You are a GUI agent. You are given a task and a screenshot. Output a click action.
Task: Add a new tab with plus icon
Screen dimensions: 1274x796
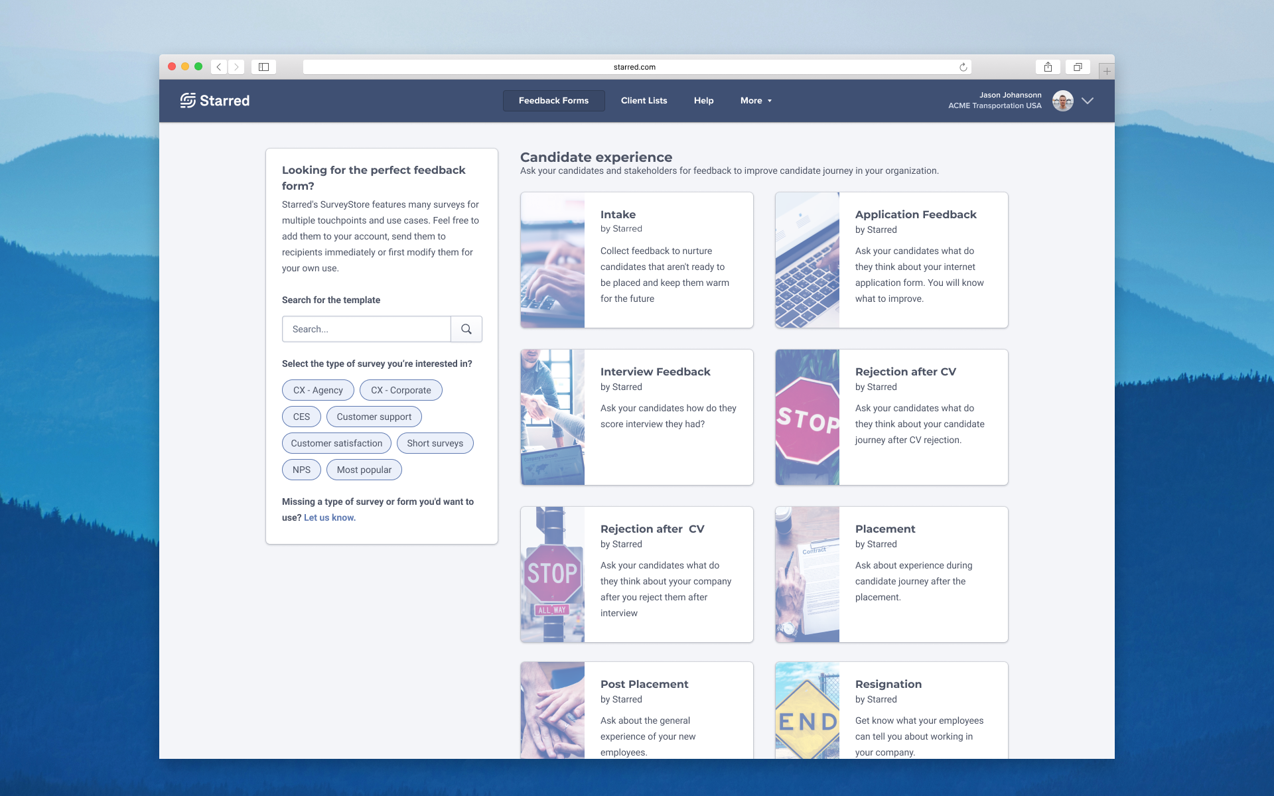point(1106,71)
